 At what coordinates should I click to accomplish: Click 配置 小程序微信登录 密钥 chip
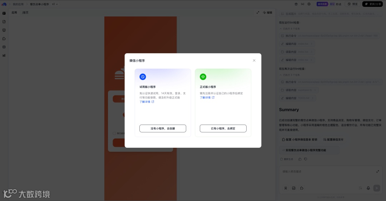[300, 140]
